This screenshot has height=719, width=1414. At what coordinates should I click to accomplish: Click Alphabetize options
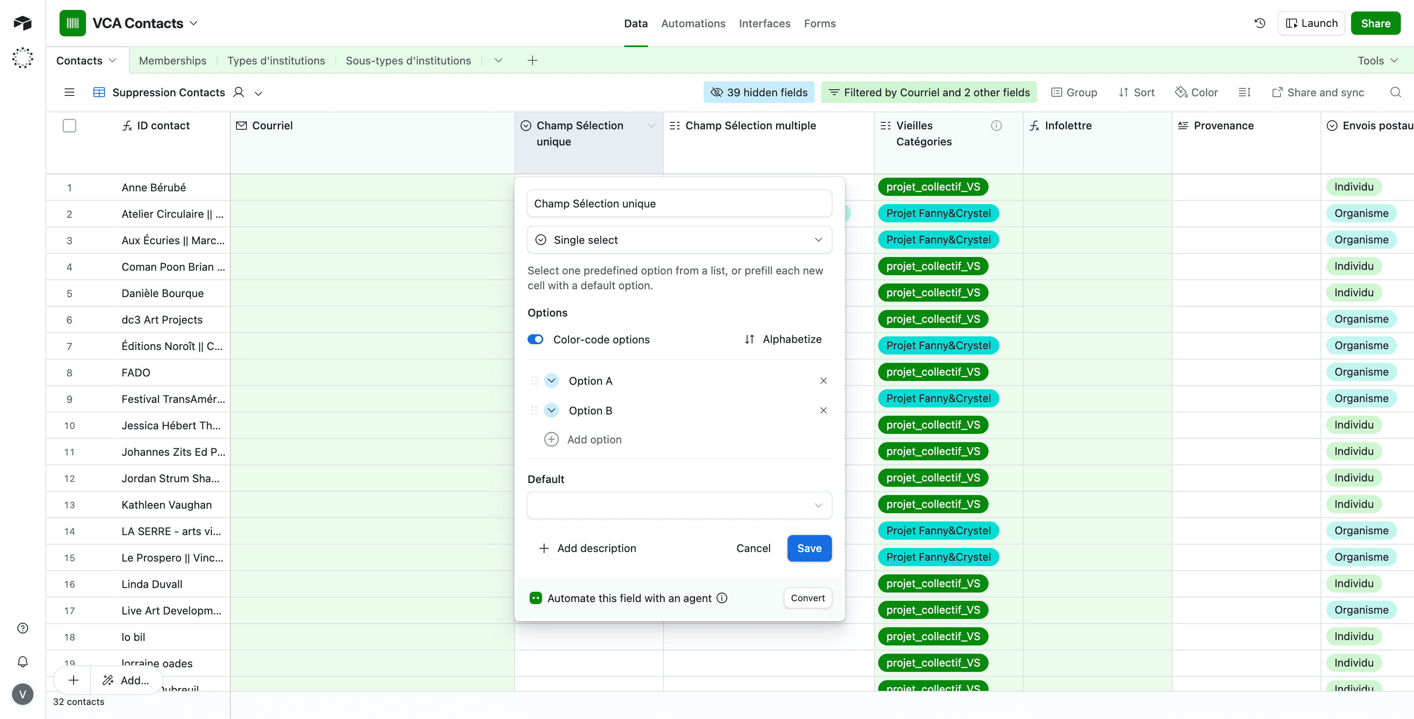click(x=783, y=339)
